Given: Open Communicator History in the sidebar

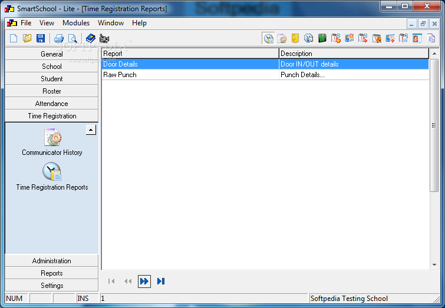Looking at the screenshot, I should pyautogui.click(x=52, y=142).
